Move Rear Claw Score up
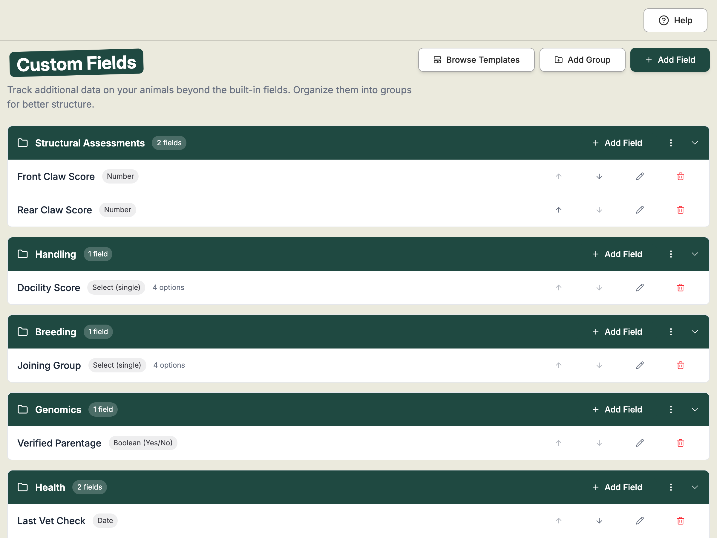 point(558,210)
